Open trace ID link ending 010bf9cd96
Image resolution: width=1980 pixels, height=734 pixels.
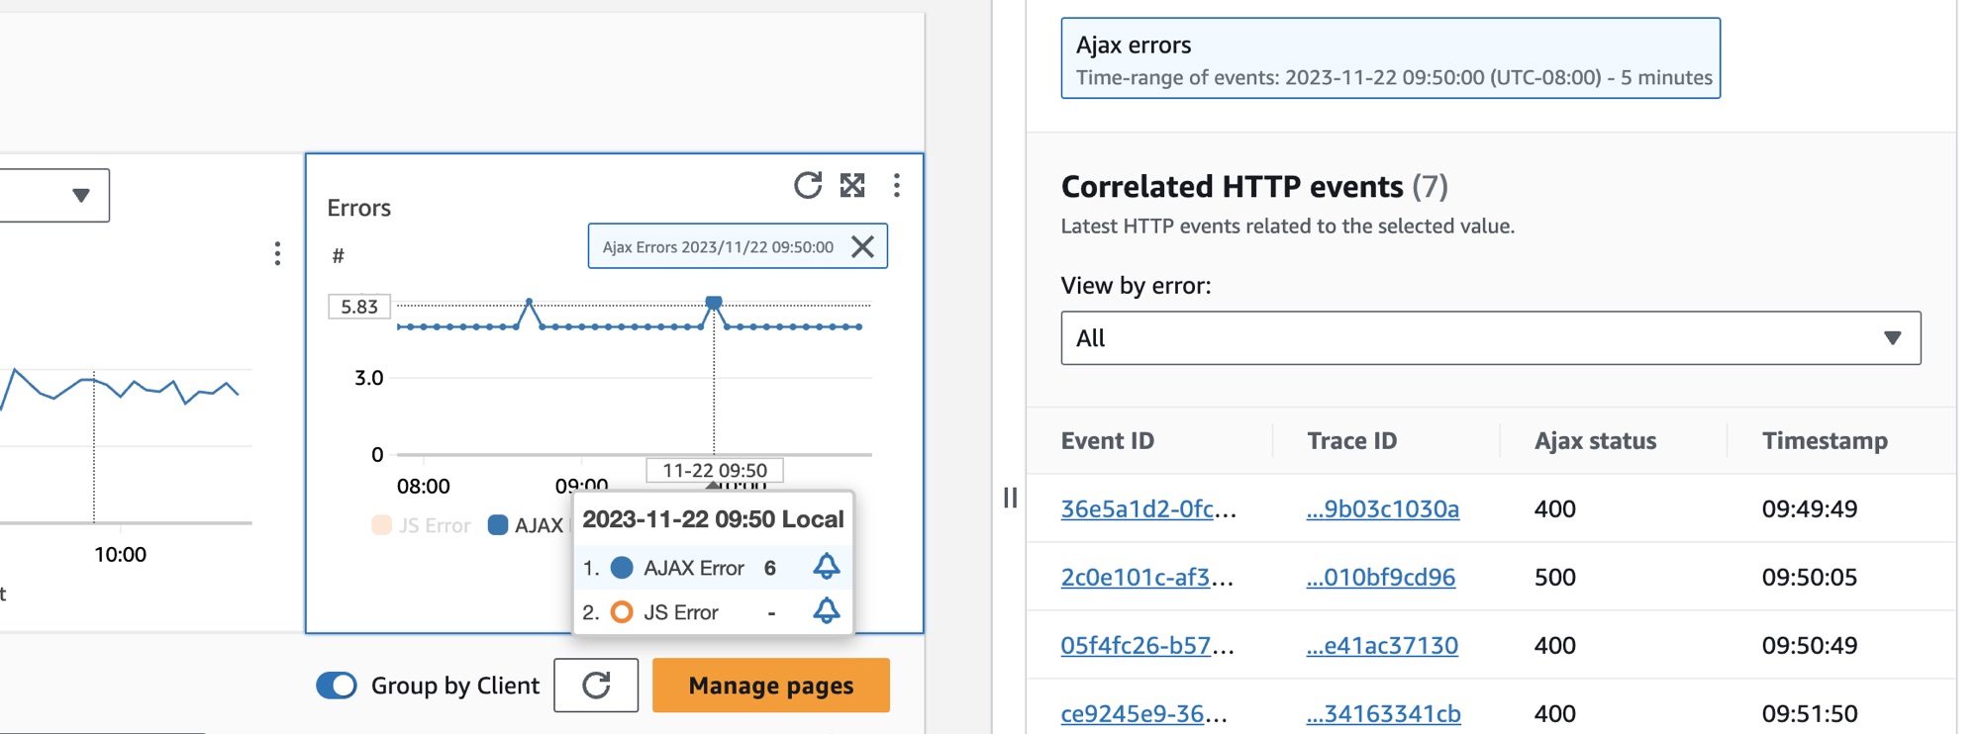1380,578
